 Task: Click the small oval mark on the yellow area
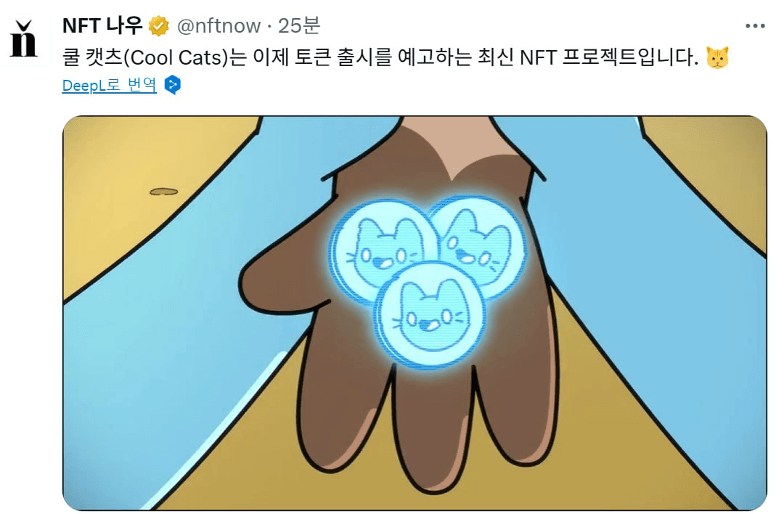[x=163, y=192]
